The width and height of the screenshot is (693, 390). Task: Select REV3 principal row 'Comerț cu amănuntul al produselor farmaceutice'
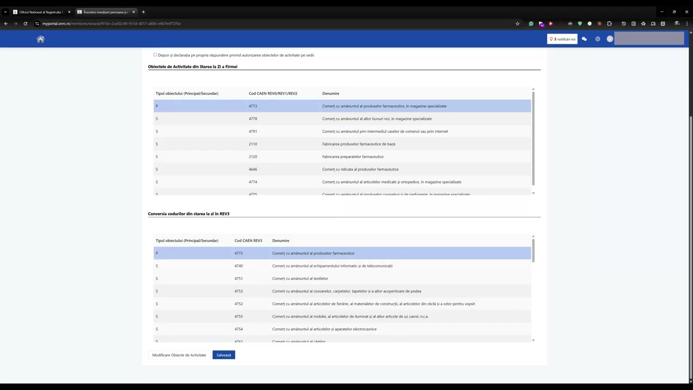342,253
